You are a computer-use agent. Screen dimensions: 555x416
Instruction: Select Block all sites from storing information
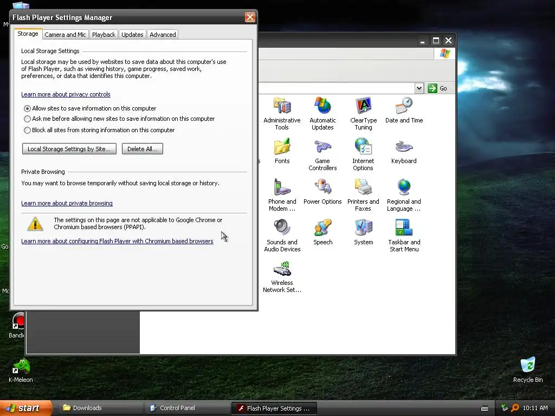27,130
